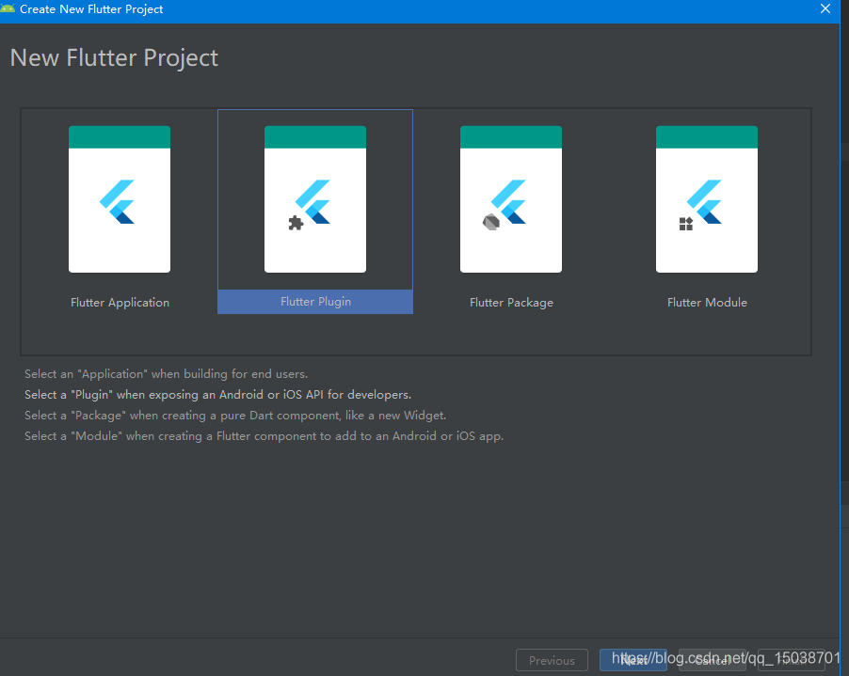This screenshot has width=849, height=676.
Task: Click the highlighted "Flutter Plugin" label
Action: (315, 302)
